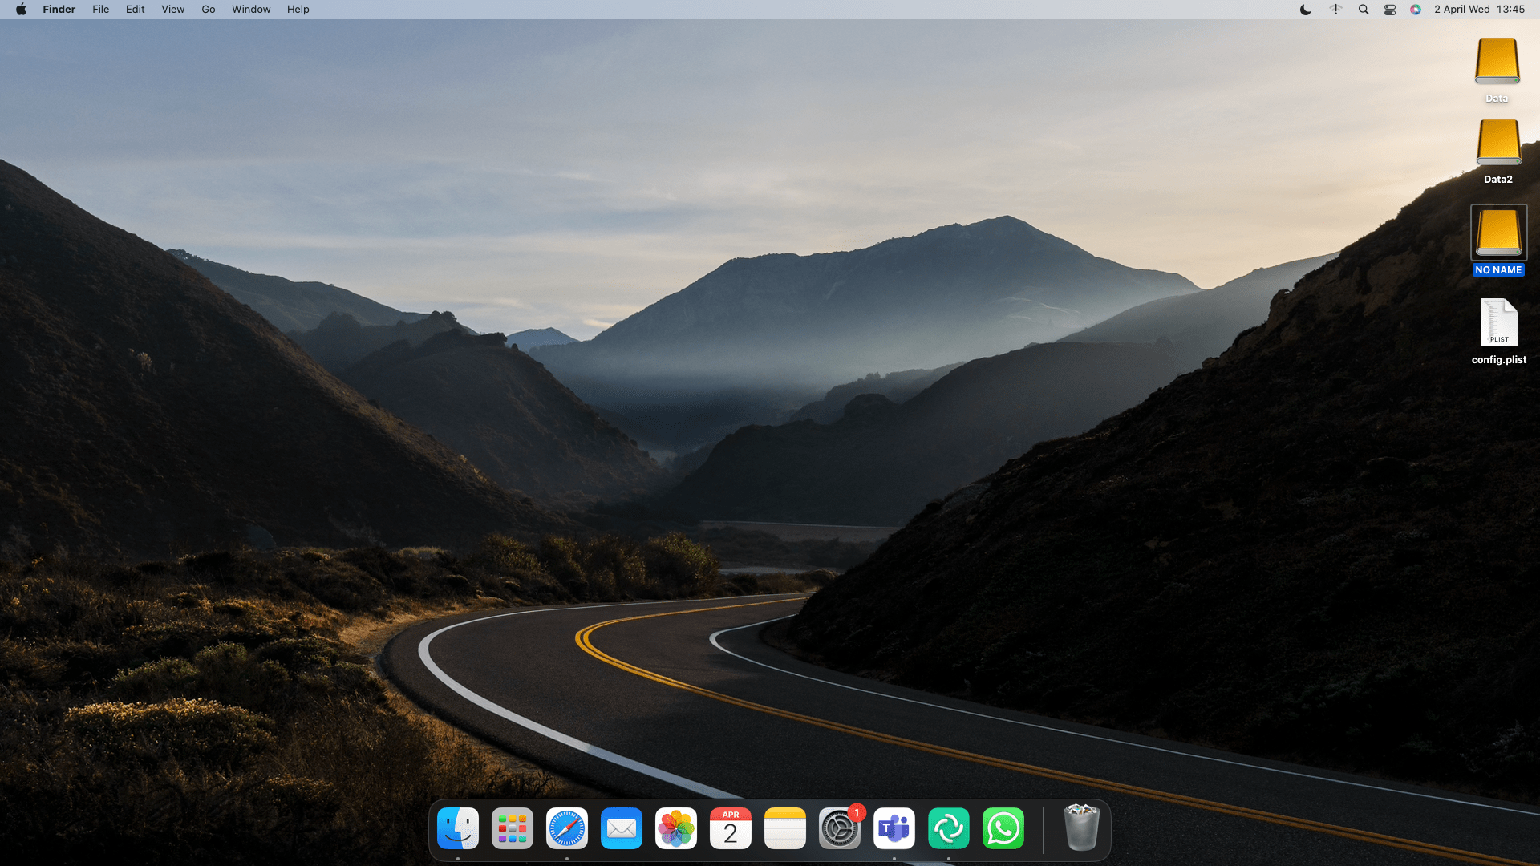This screenshot has height=866, width=1540.
Task: Open System Settings with notification badge
Action: tap(840, 828)
